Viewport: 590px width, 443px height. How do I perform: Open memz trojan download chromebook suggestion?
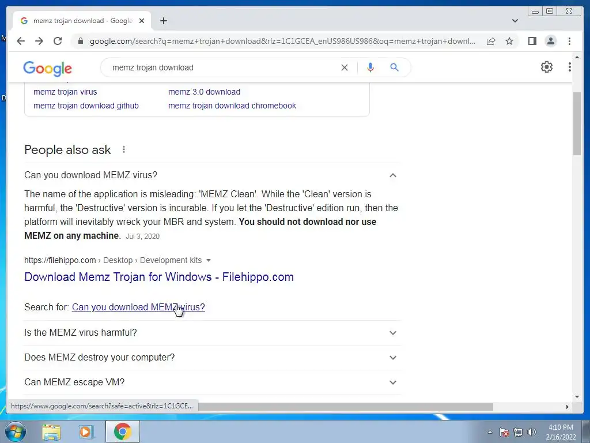[232, 106]
